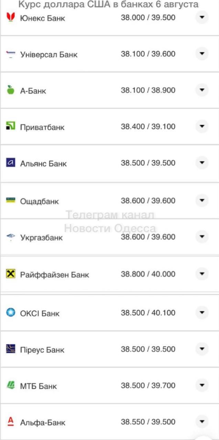Click the Ощадбанк logo icon
This screenshot has width=219, height=440.
point(11,200)
